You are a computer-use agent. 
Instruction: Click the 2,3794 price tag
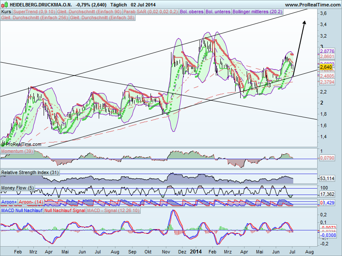(327, 82)
